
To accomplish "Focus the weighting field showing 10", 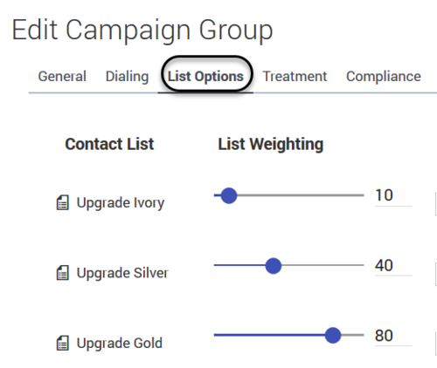I will pos(393,195).
